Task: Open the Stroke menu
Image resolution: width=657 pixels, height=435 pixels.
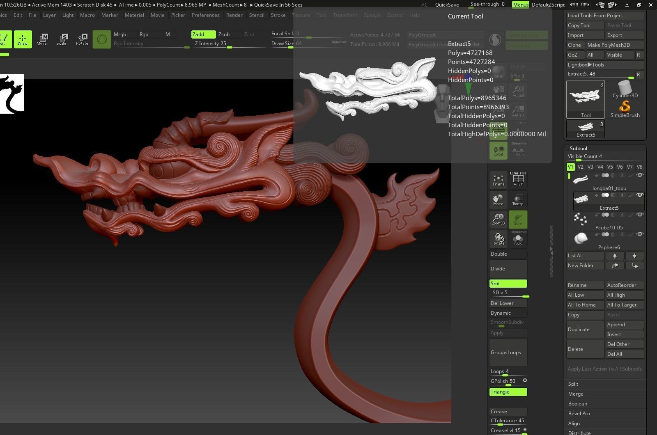Action: [278, 15]
